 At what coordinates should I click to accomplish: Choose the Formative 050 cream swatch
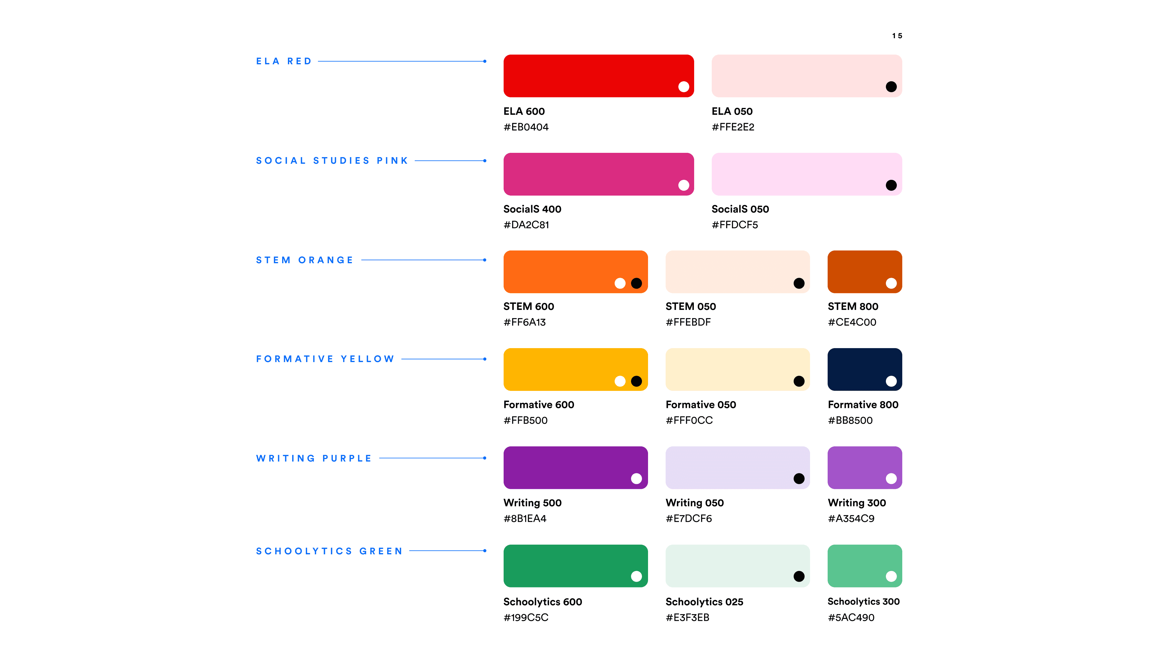point(738,369)
